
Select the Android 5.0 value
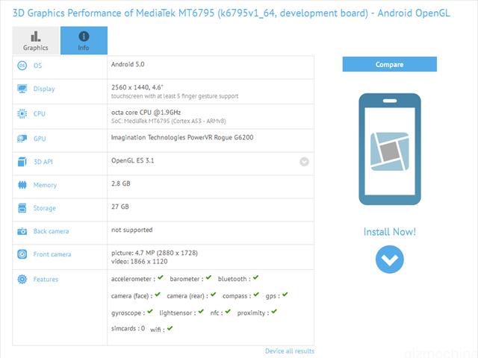[128, 64]
